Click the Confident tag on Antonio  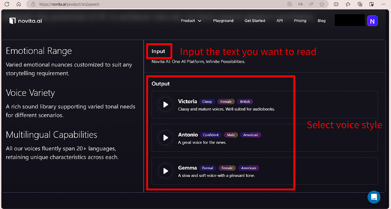tap(211, 135)
